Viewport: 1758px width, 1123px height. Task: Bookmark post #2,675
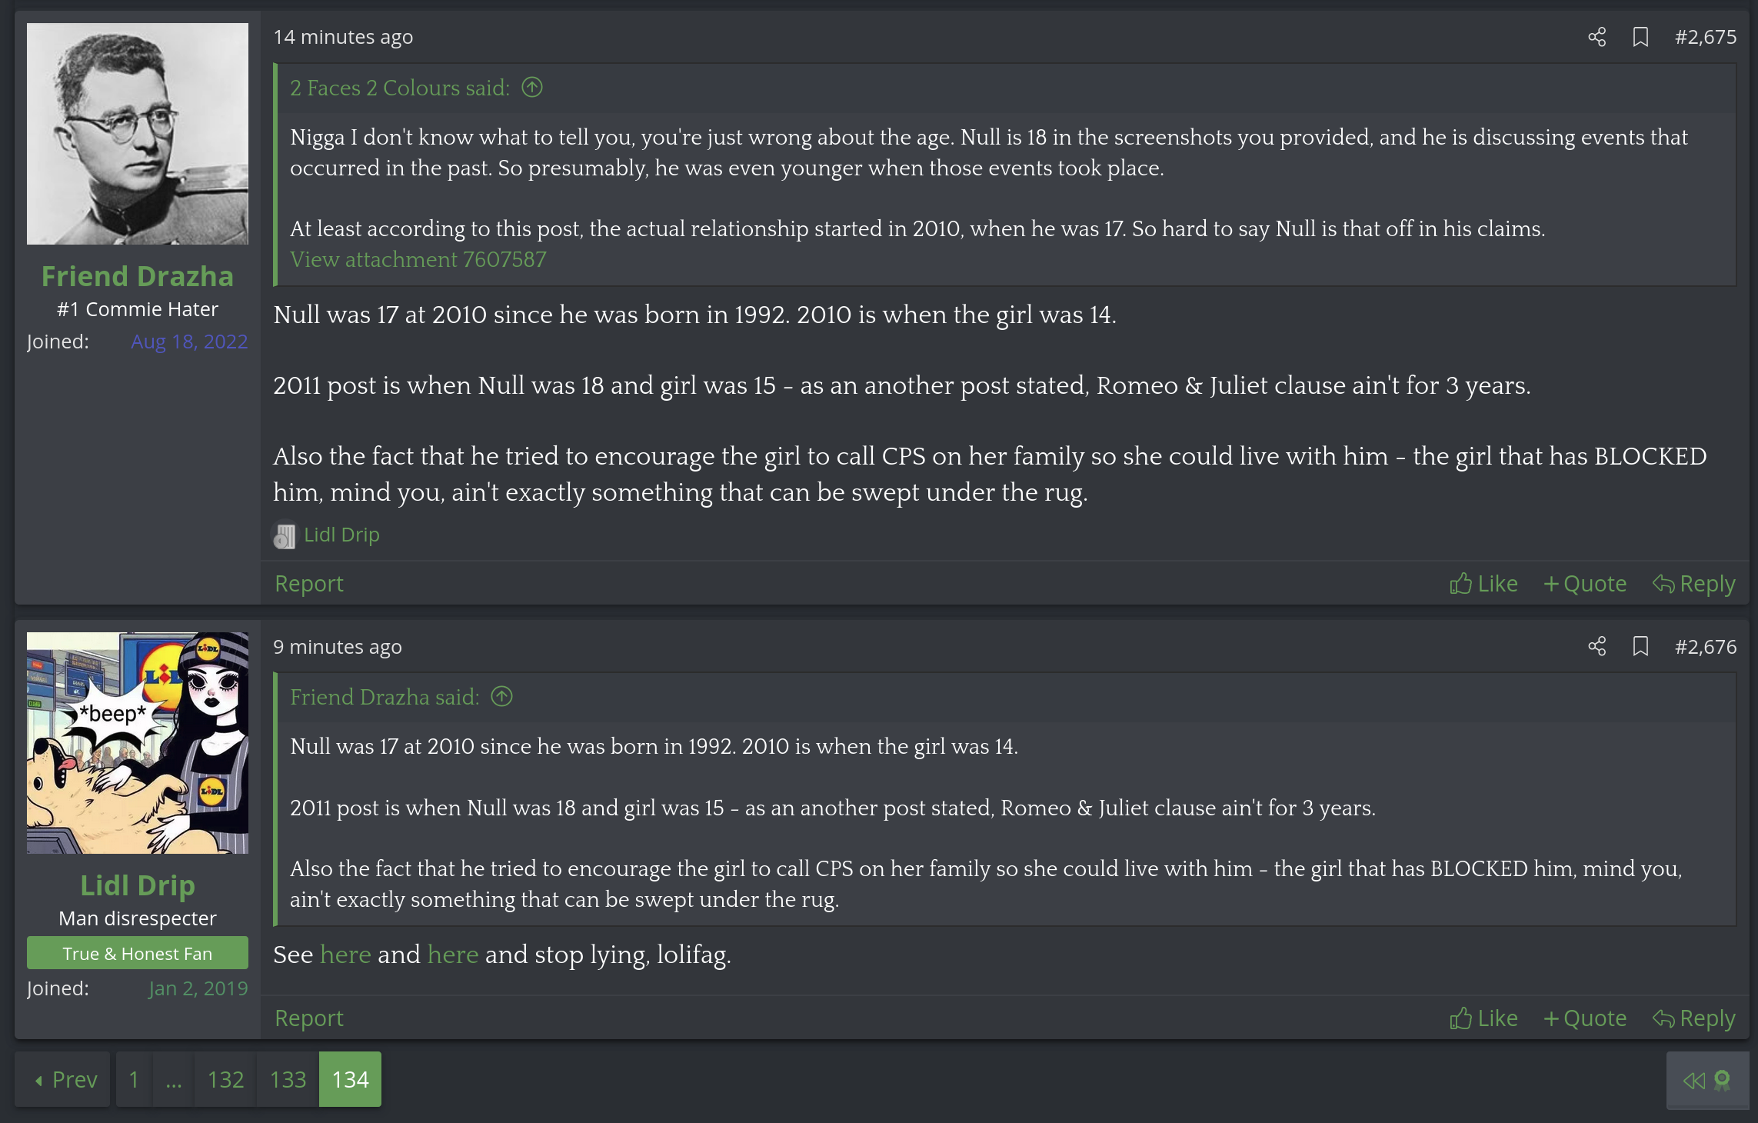pos(1640,37)
